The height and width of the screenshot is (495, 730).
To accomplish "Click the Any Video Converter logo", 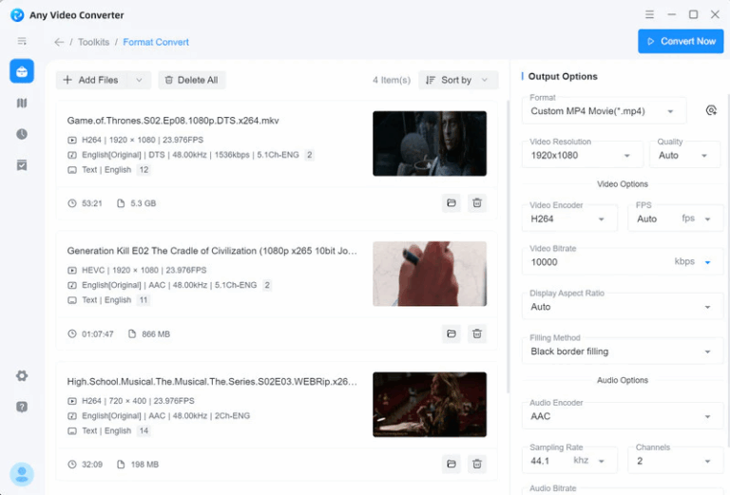I will [17, 15].
